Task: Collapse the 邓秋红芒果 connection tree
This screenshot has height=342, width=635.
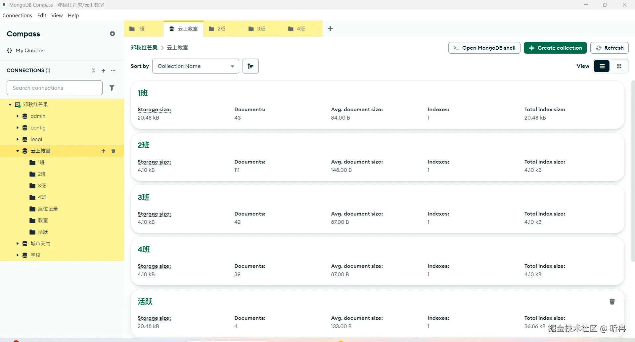Action: click(10, 105)
